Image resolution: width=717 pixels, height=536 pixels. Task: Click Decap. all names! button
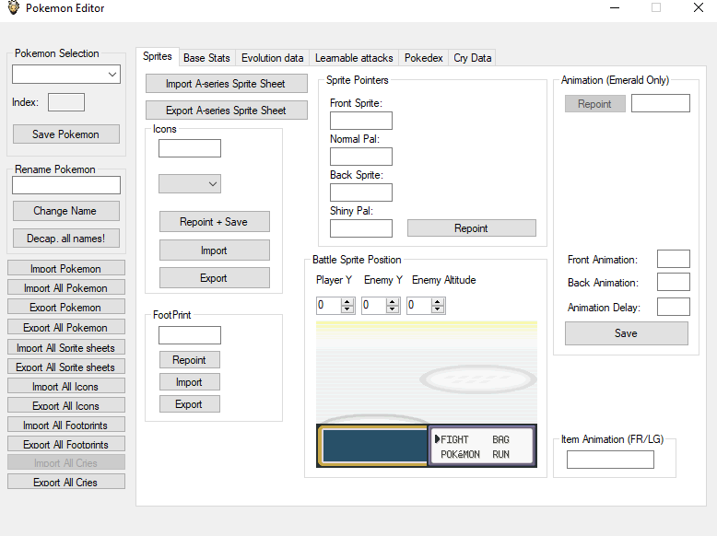[65, 239]
